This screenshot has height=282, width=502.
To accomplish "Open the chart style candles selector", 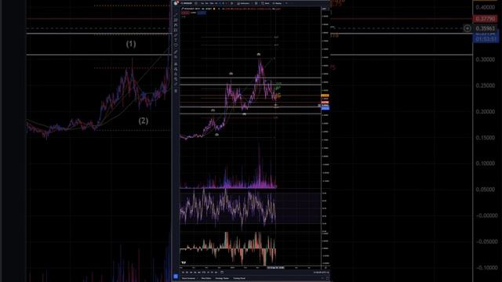I will (x=232, y=3).
